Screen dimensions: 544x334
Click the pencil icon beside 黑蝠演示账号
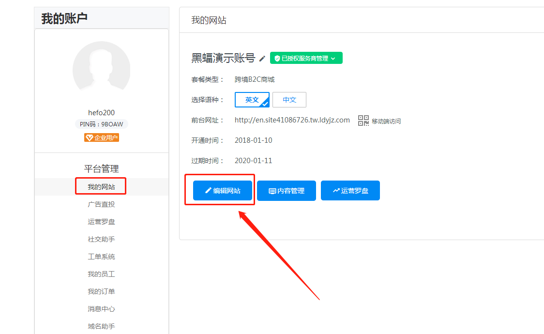262,58
